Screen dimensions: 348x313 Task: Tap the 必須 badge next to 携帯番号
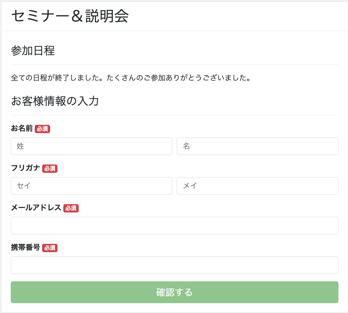(x=50, y=248)
